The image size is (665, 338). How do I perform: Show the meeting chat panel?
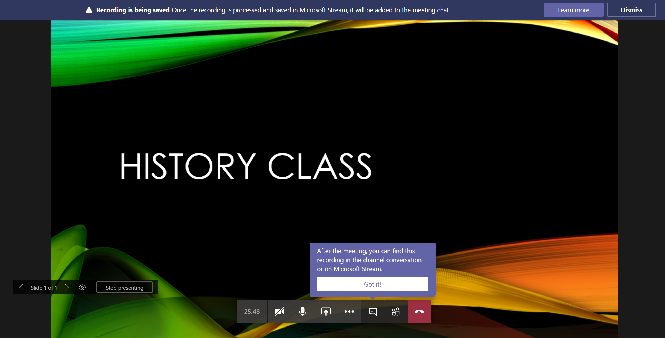coord(373,311)
